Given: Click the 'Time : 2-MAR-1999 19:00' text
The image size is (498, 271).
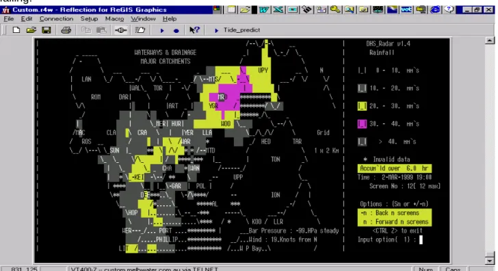Looking at the screenshot, I should coord(395,177).
